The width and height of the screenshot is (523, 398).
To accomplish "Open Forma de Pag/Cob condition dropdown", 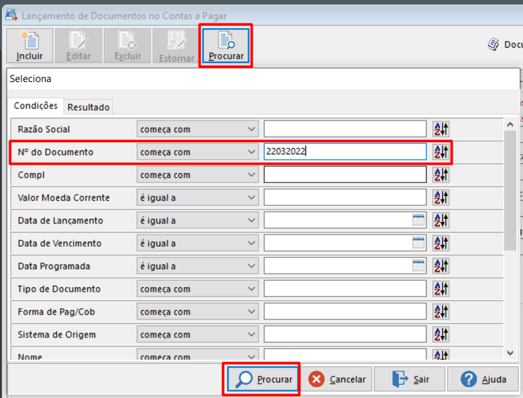I will point(197,311).
